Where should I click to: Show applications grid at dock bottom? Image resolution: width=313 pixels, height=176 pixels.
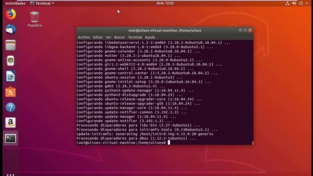click(x=11, y=175)
